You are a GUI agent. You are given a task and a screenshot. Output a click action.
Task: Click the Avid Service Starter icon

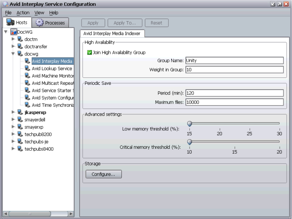[27, 90]
